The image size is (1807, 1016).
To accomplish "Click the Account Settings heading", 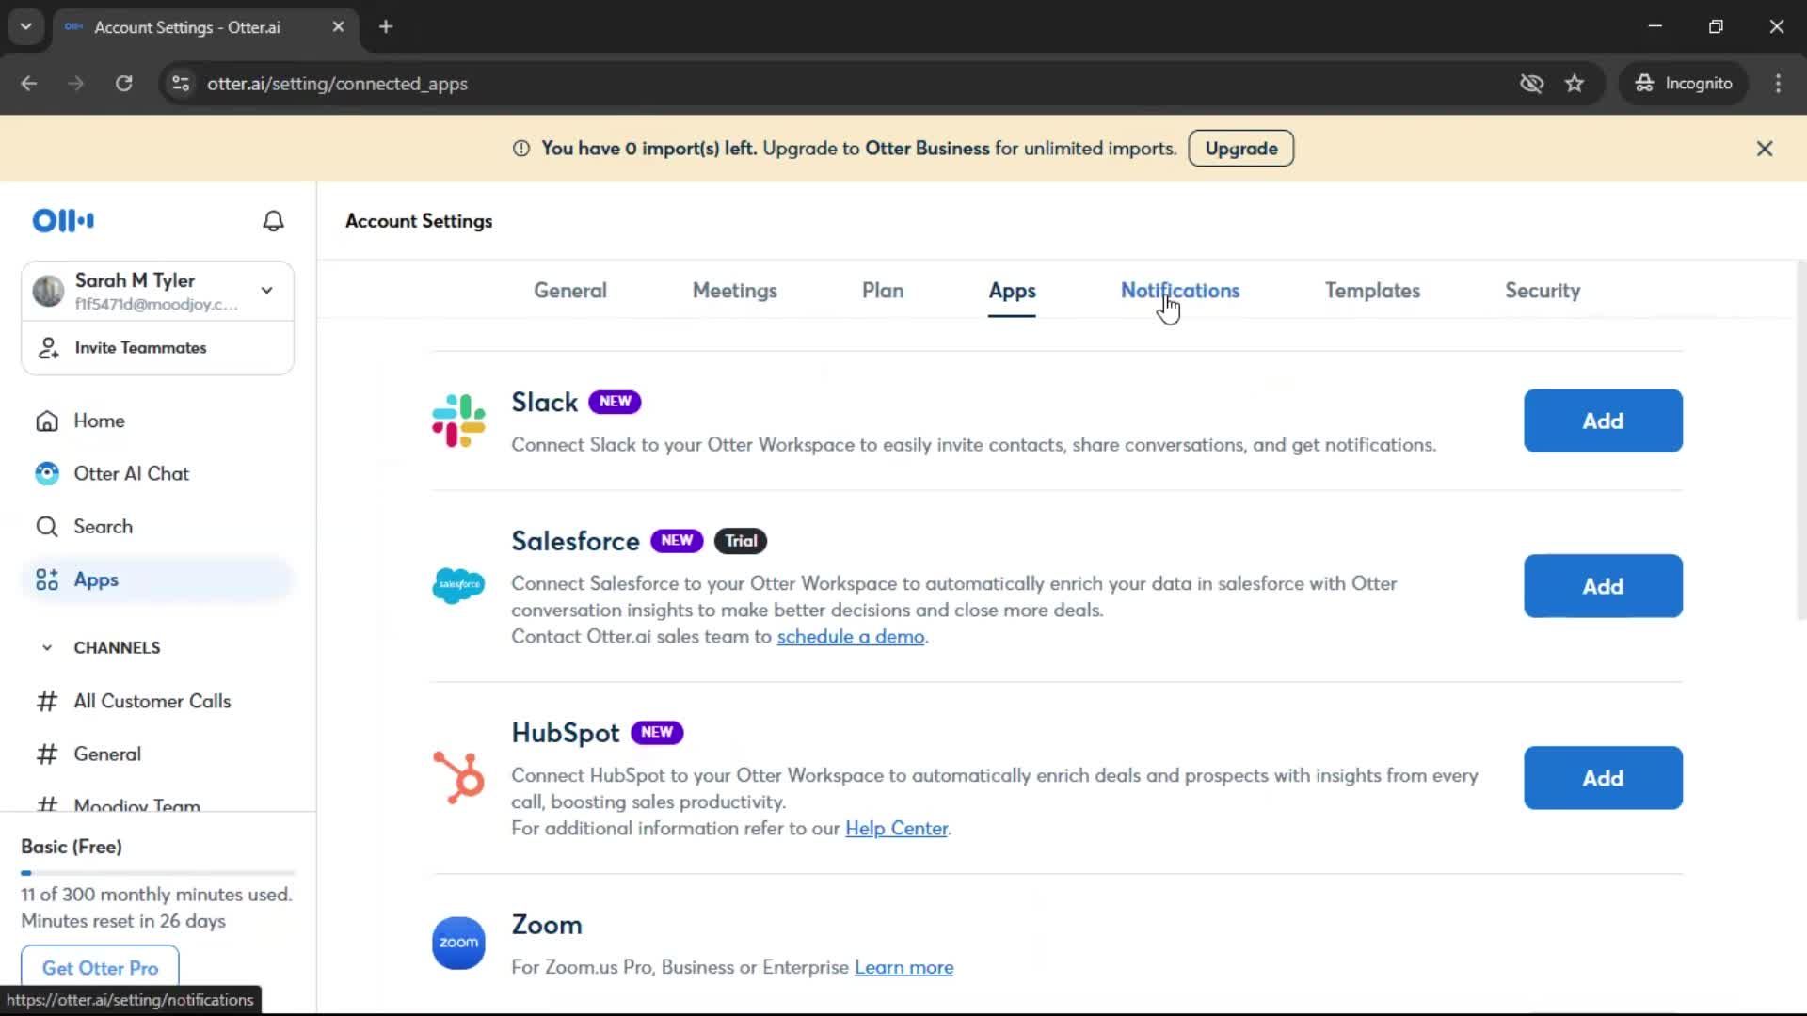I will 419,221.
